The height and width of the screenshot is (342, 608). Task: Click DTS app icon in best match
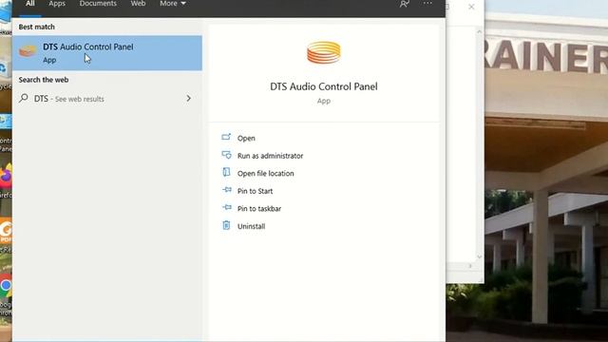28,50
